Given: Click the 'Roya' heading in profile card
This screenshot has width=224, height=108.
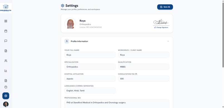Looking at the screenshot, I should point(83,21).
